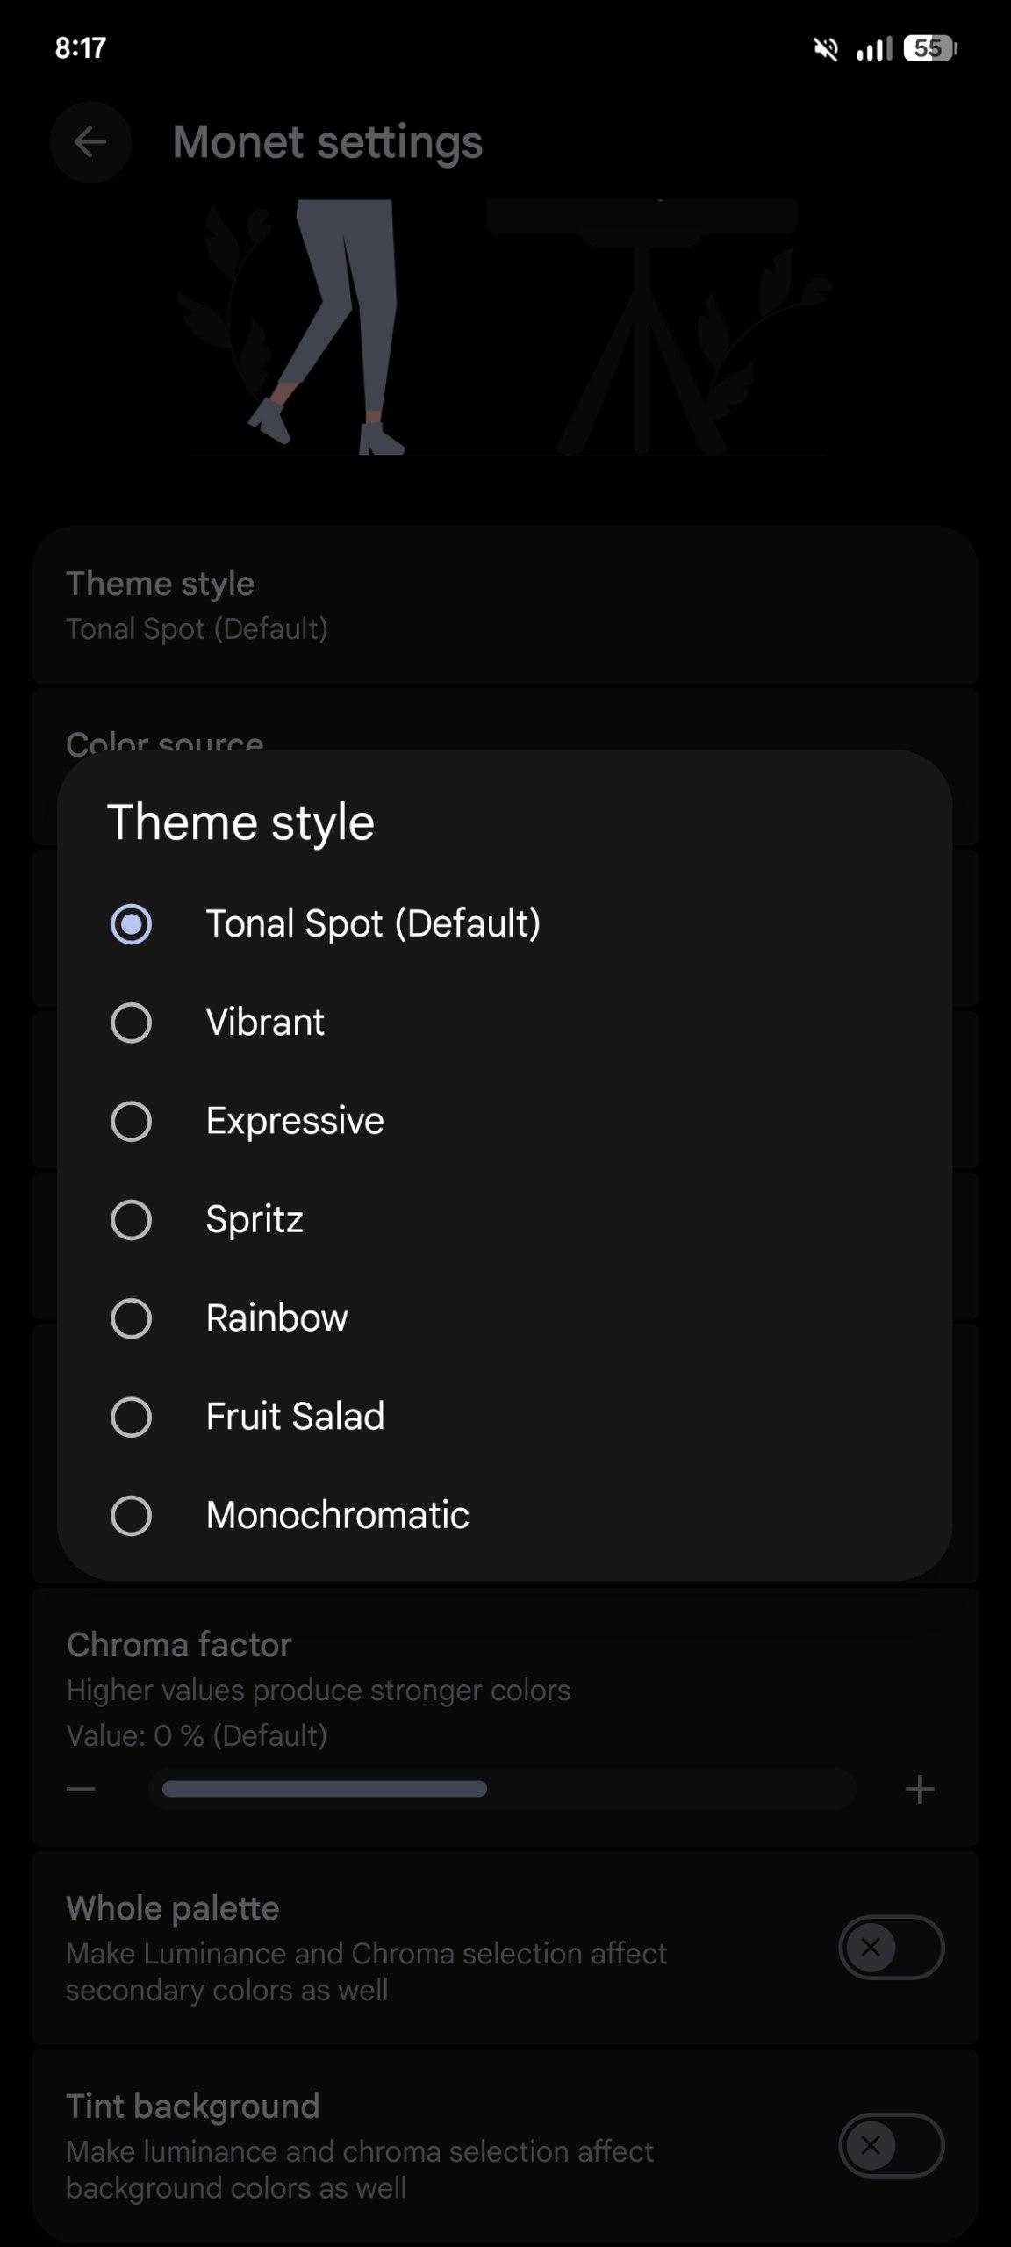This screenshot has height=2247, width=1011.
Task: Toggle the Whole palette switch
Action: click(891, 1948)
